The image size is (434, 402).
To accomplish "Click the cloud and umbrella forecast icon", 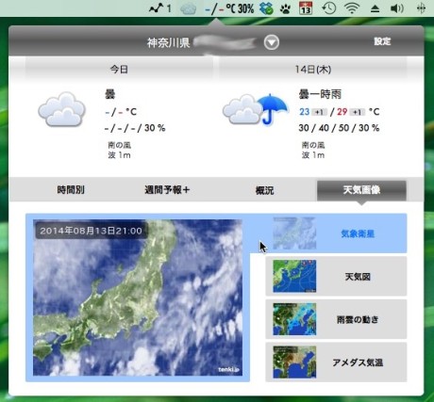I will coord(255,109).
